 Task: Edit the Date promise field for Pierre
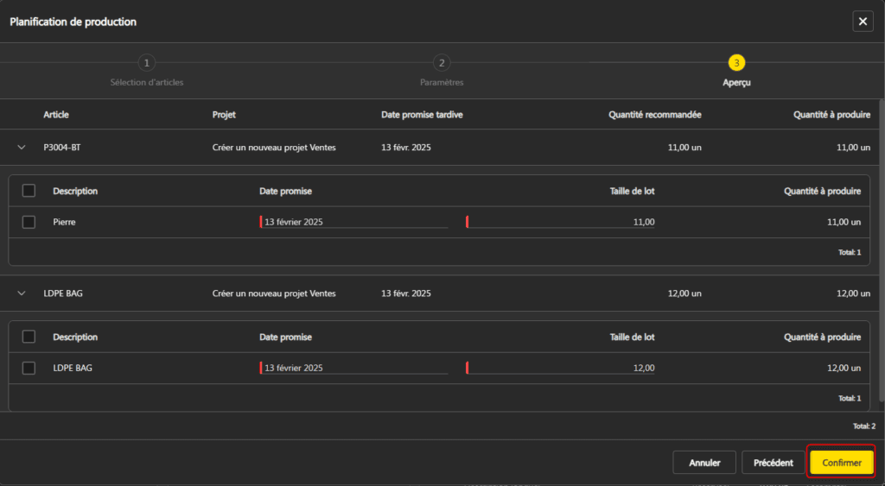354,222
